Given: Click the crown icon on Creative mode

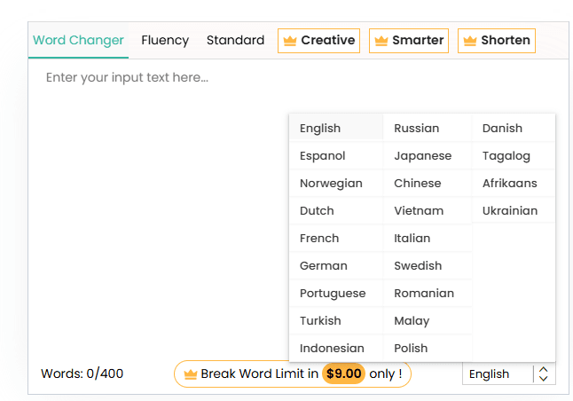Looking at the screenshot, I should pyautogui.click(x=289, y=41).
